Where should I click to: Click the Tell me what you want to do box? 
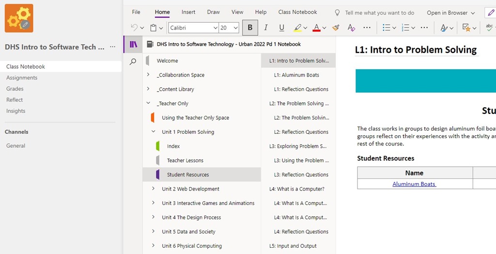tap(379, 13)
